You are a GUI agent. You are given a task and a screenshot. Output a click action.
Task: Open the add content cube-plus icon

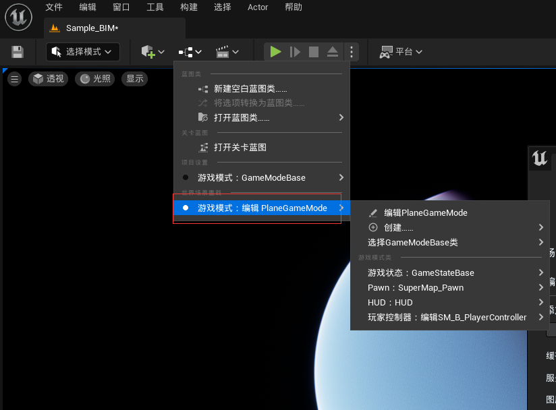[148, 52]
